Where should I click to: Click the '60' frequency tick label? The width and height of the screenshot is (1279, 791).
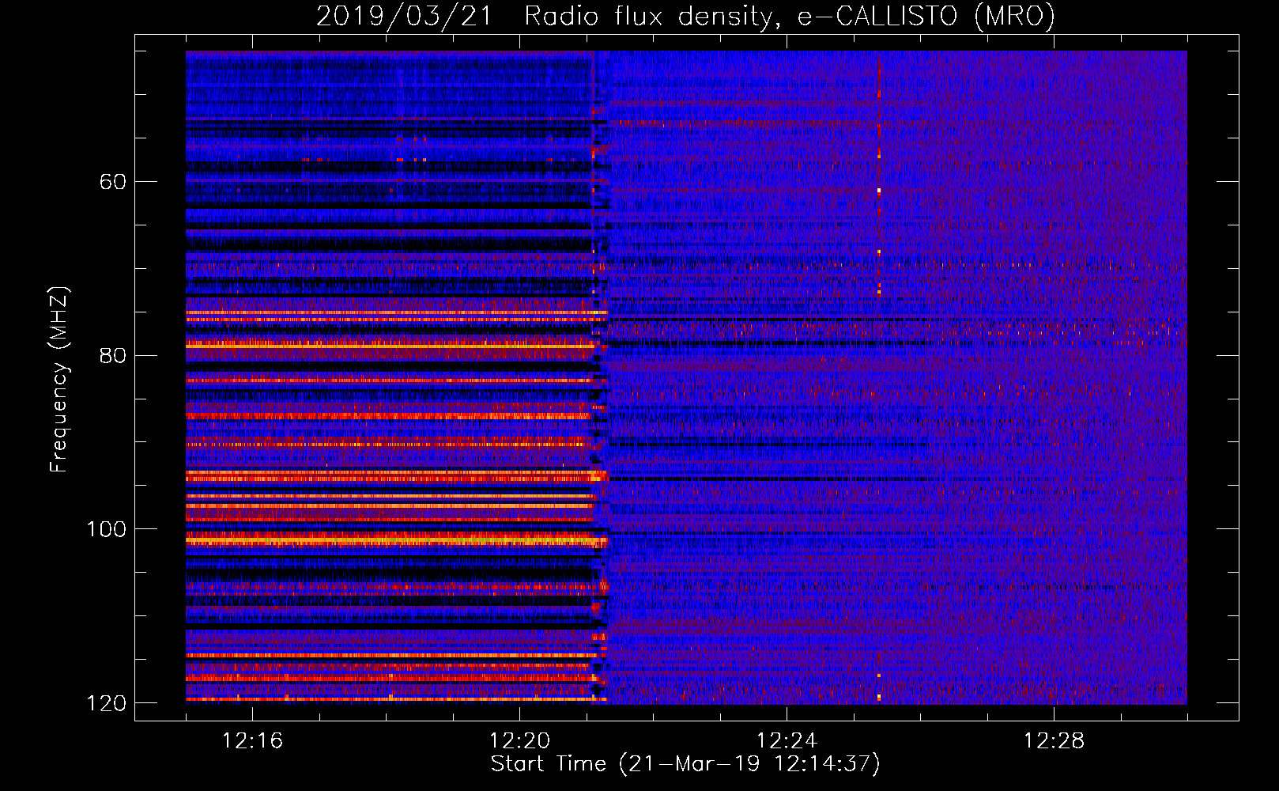[113, 182]
